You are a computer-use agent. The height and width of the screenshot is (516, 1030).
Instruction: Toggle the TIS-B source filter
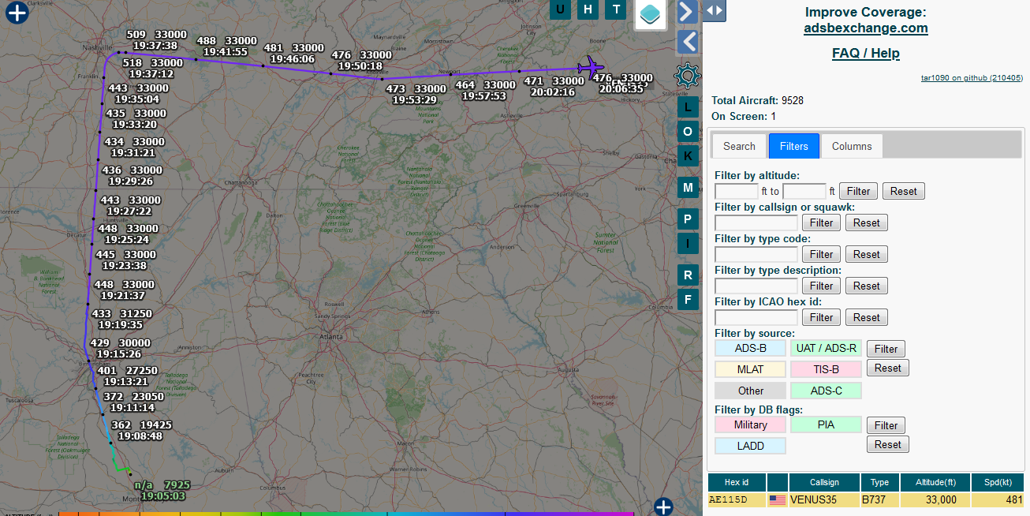click(x=826, y=369)
